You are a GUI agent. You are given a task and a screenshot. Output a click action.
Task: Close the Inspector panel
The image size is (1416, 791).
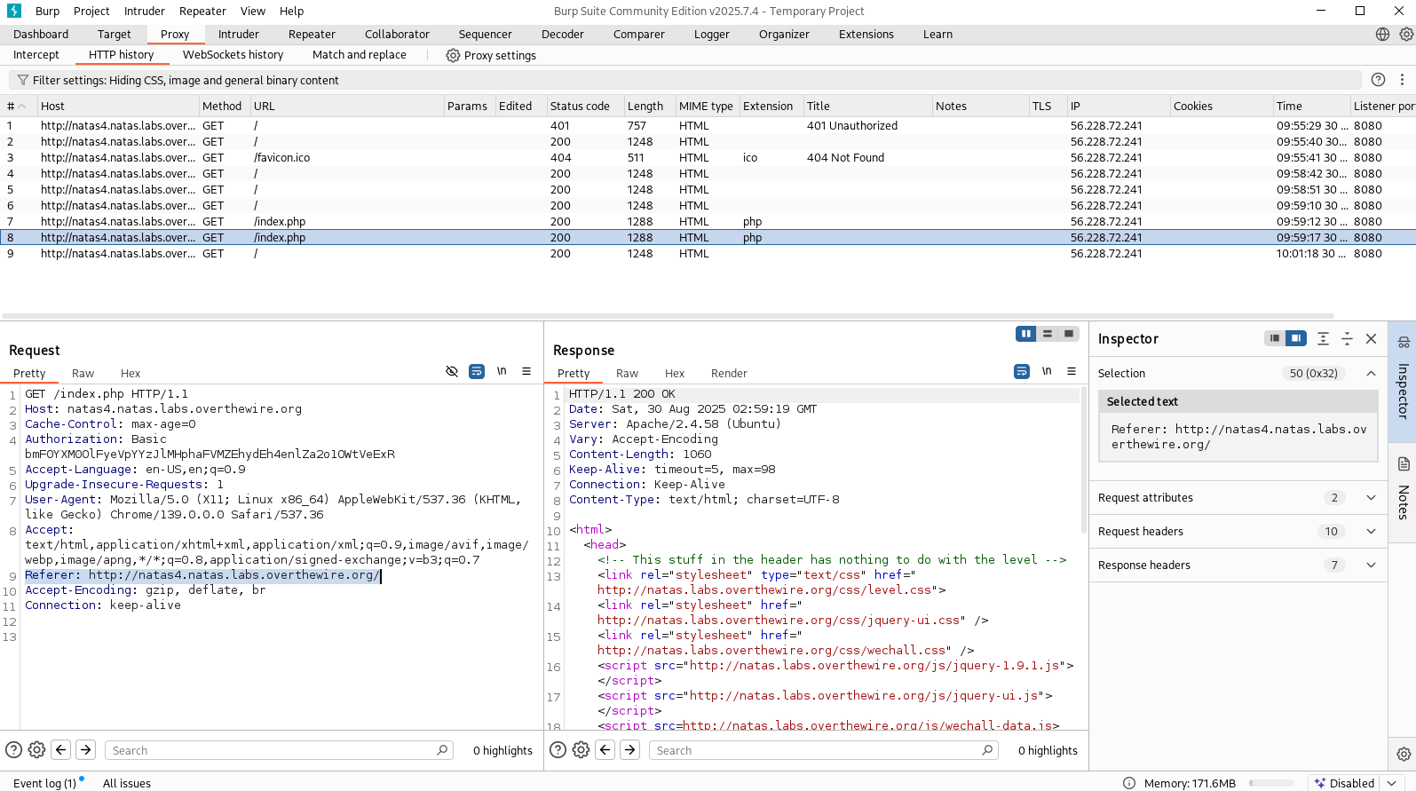point(1371,339)
